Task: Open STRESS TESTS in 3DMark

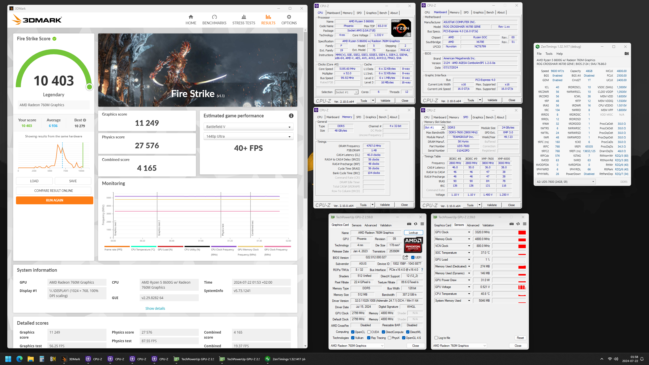Action: pos(244,20)
